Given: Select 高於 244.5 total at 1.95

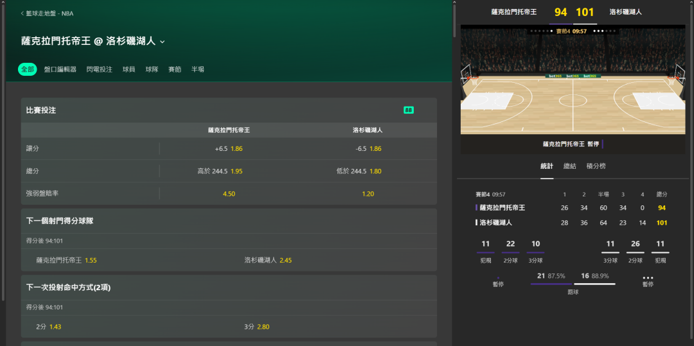Looking at the screenshot, I should [220, 171].
